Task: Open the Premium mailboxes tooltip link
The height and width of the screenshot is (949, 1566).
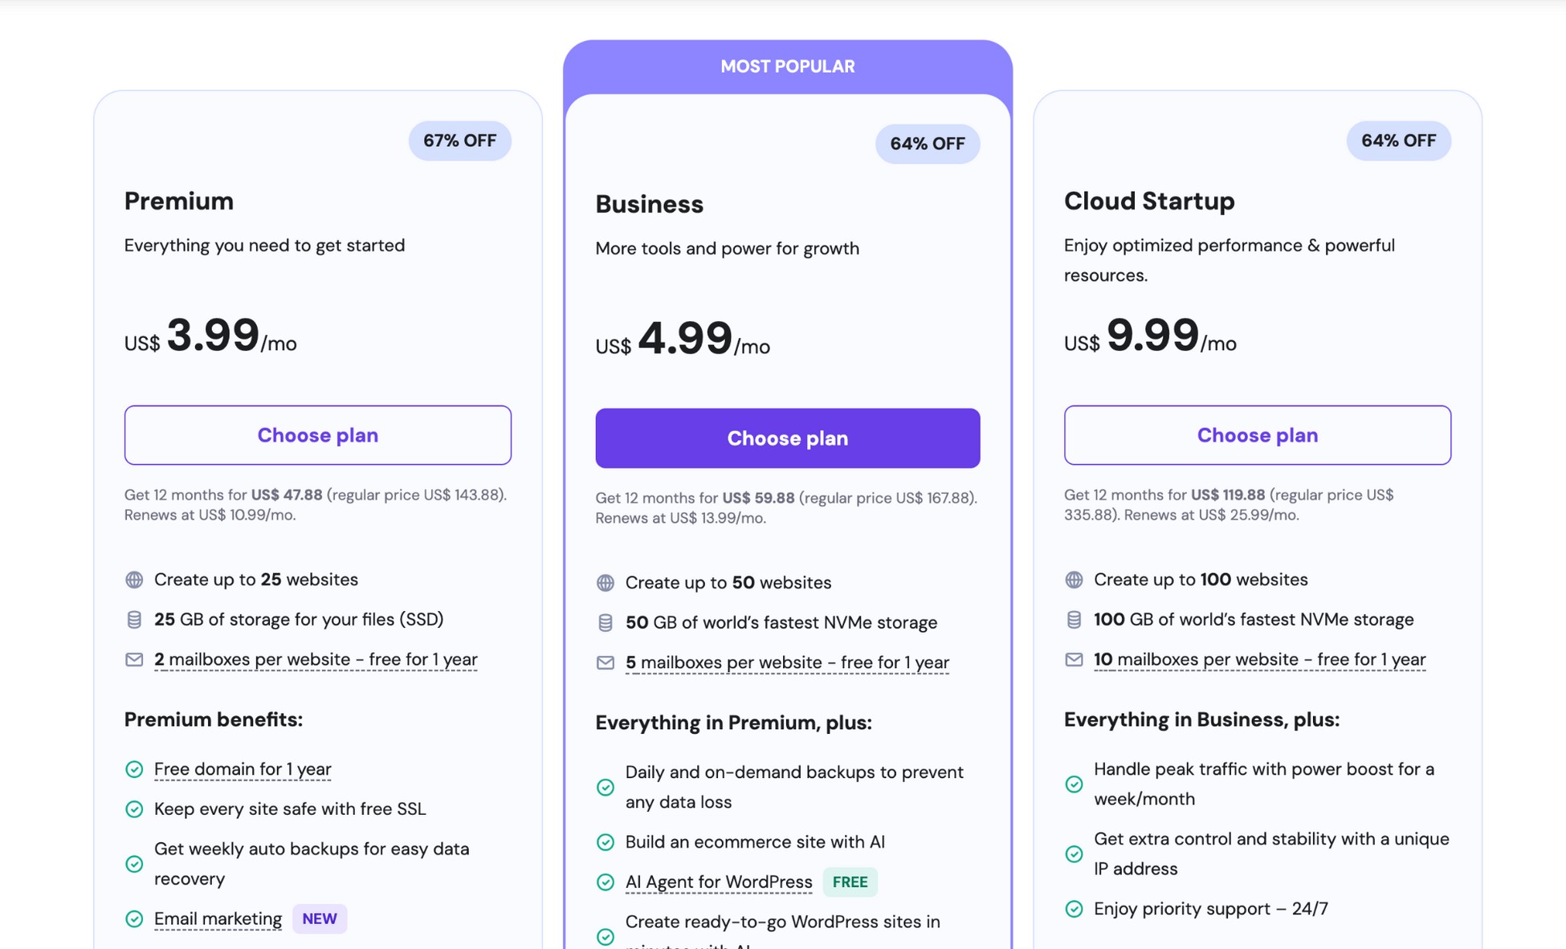Action: click(316, 659)
